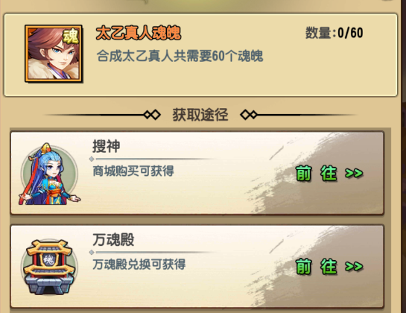Viewport: 406px width, 313px height.
Task: Click the 搜神 blue-haired character icon
Action: point(50,174)
